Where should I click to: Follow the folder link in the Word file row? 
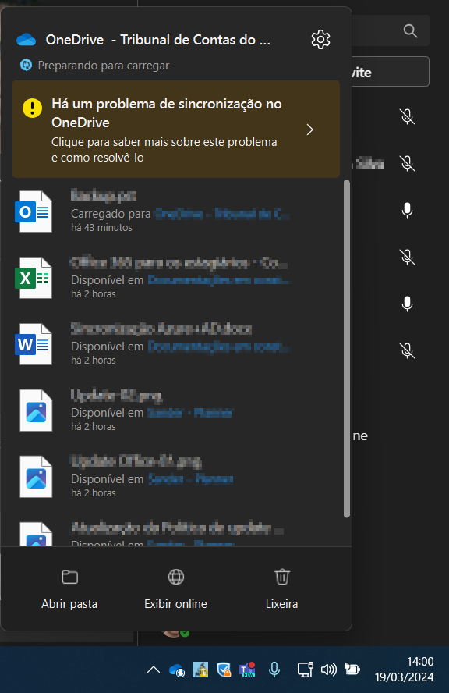[x=218, y=346]
